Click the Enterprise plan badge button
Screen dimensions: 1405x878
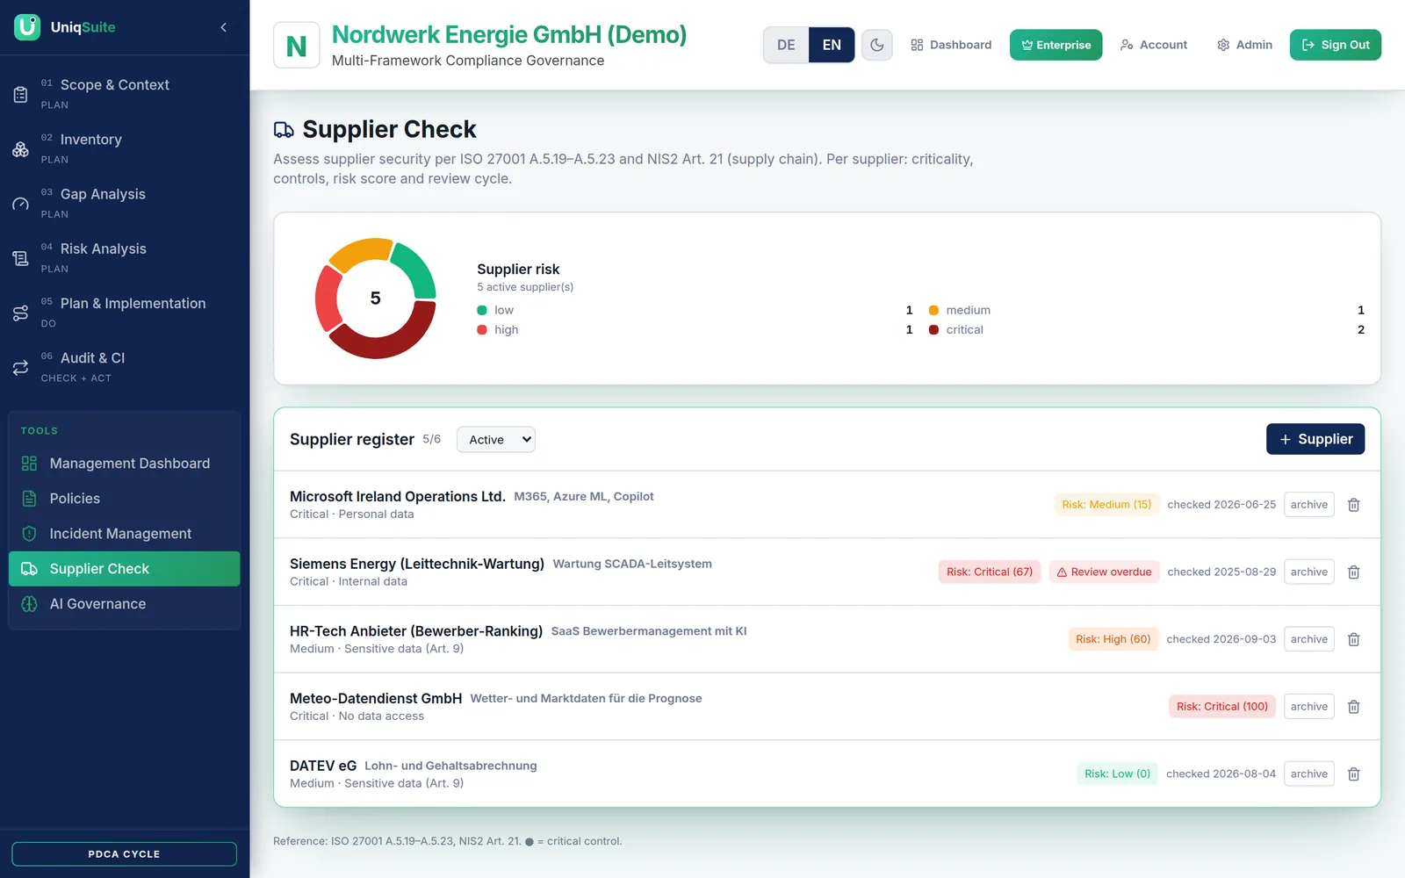1056,45
